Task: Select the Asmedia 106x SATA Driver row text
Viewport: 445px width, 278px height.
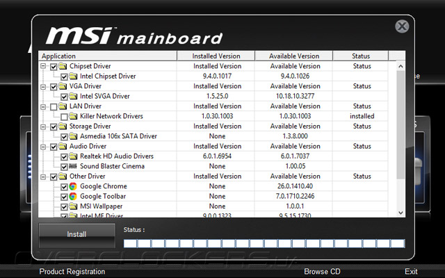Action: [118, 136]
